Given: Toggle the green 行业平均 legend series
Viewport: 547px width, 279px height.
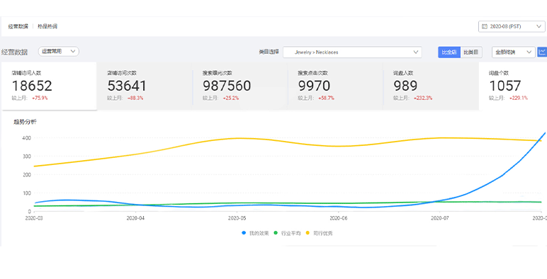Looking at the screenshot, I should point(287,233).
